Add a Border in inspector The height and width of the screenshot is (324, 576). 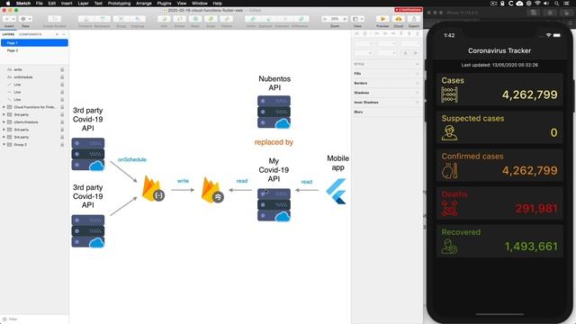418,83
